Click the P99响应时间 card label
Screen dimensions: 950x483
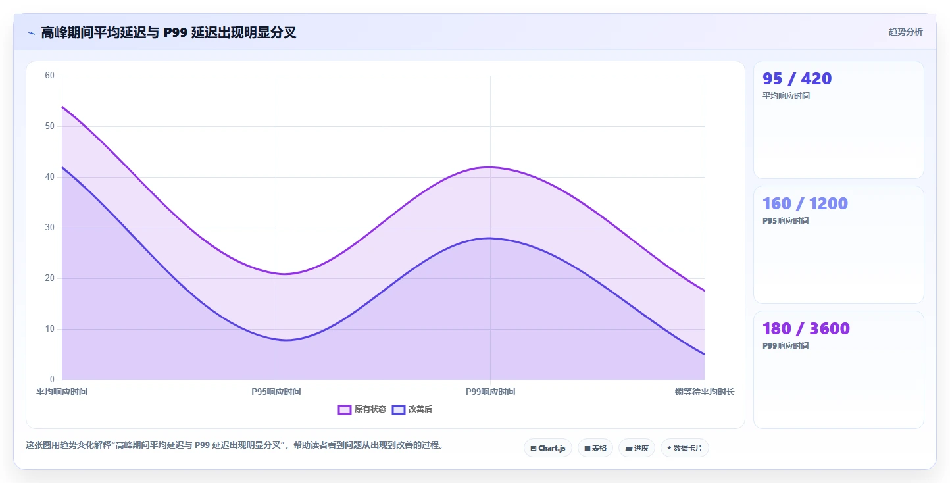(786, 346)
